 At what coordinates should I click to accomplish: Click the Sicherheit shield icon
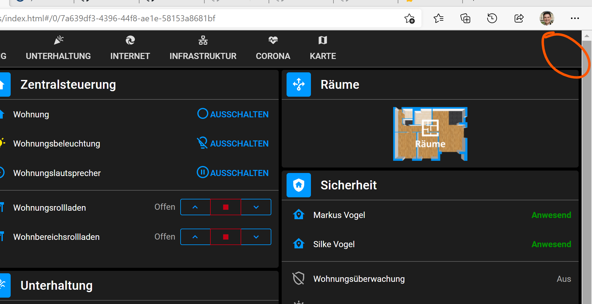pyautogui.click(x=299, y=185)
